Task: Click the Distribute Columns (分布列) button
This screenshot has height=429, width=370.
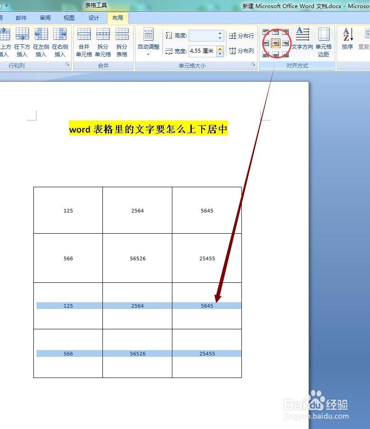Action: pos(241,51)
